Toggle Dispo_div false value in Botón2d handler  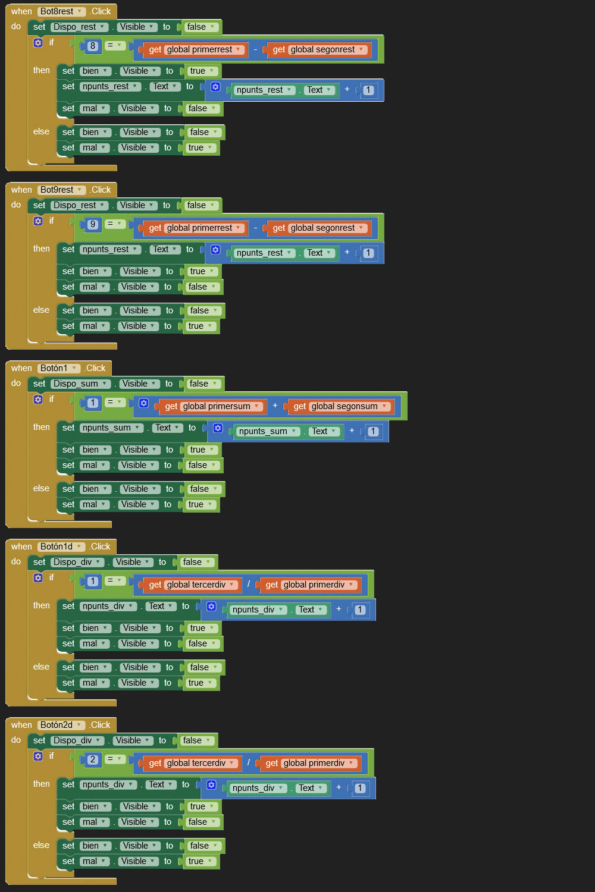197,741
